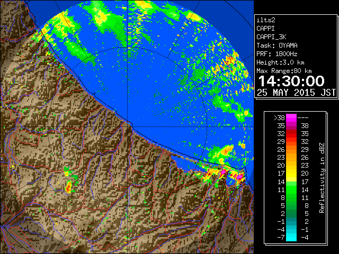339x254 pixels.
Task: Click the '---' legend upper-bound label
Action: click(303, 118)
